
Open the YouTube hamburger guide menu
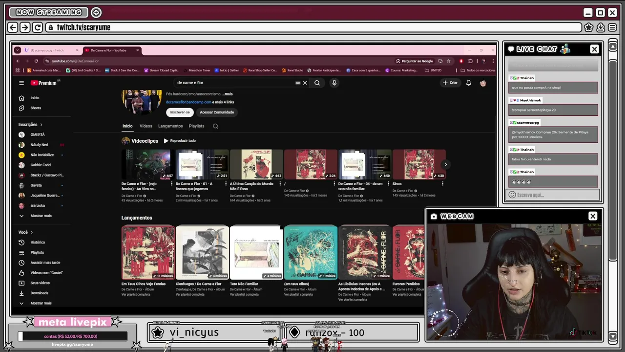click(x=21, y=83)
